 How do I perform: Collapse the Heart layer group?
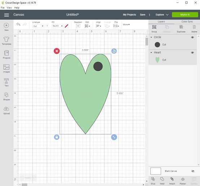(x=151, y=53)
